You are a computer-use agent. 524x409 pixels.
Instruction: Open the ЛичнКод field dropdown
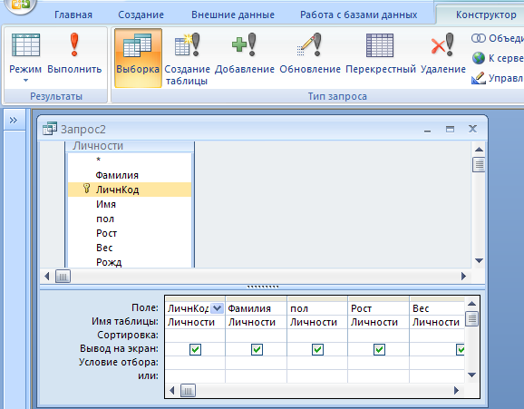point(218,308)
